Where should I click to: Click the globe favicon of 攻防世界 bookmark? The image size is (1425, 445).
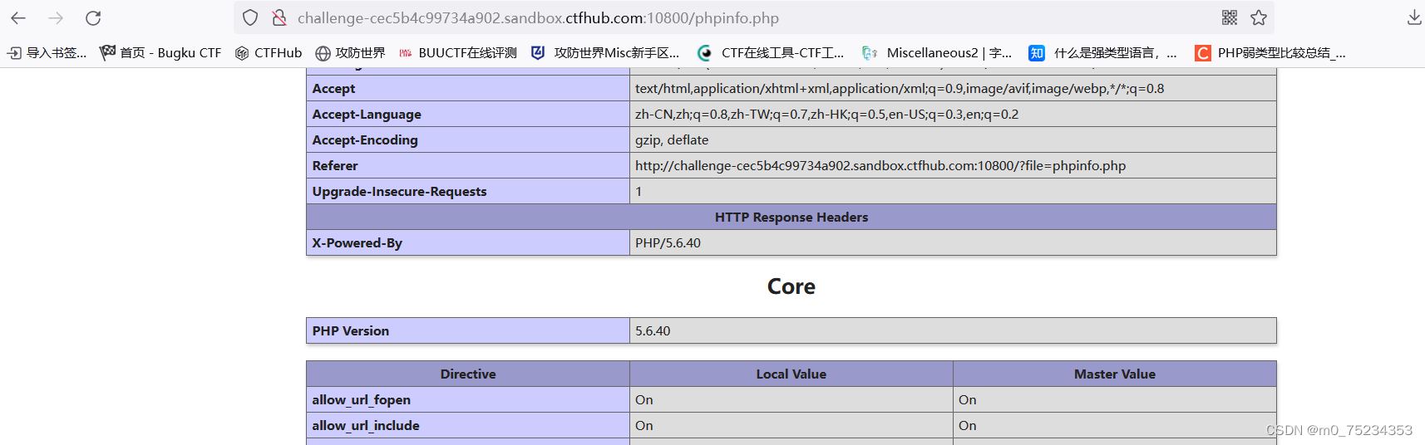tap(323, 53)
